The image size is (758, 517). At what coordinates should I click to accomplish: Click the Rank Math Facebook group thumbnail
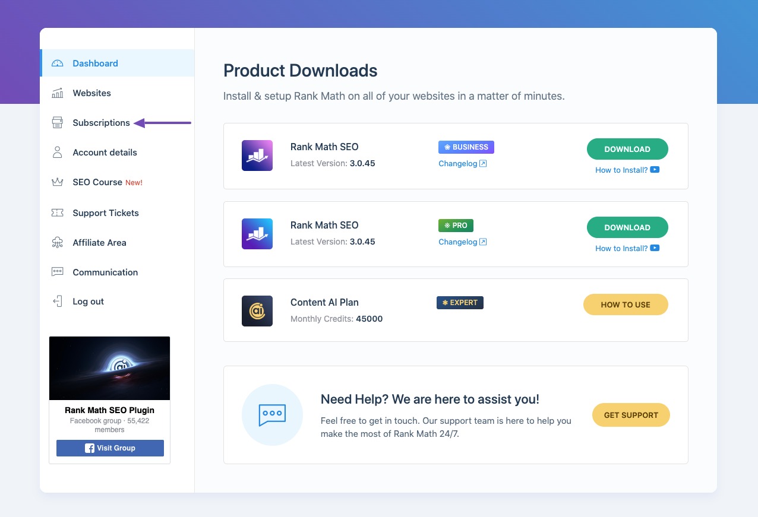click(x=109, y=368)
